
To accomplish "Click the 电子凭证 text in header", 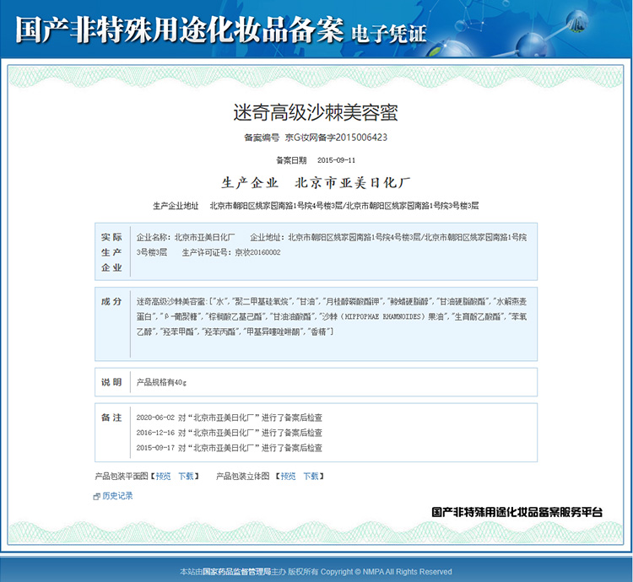I will point(389,34).
